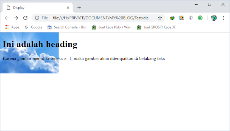Maximize the Chrome window
This screenshot has width=230, height=131.
tap(210, 4)
